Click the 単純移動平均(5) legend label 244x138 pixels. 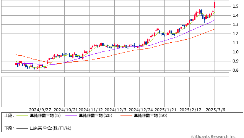tap(45, 116)
